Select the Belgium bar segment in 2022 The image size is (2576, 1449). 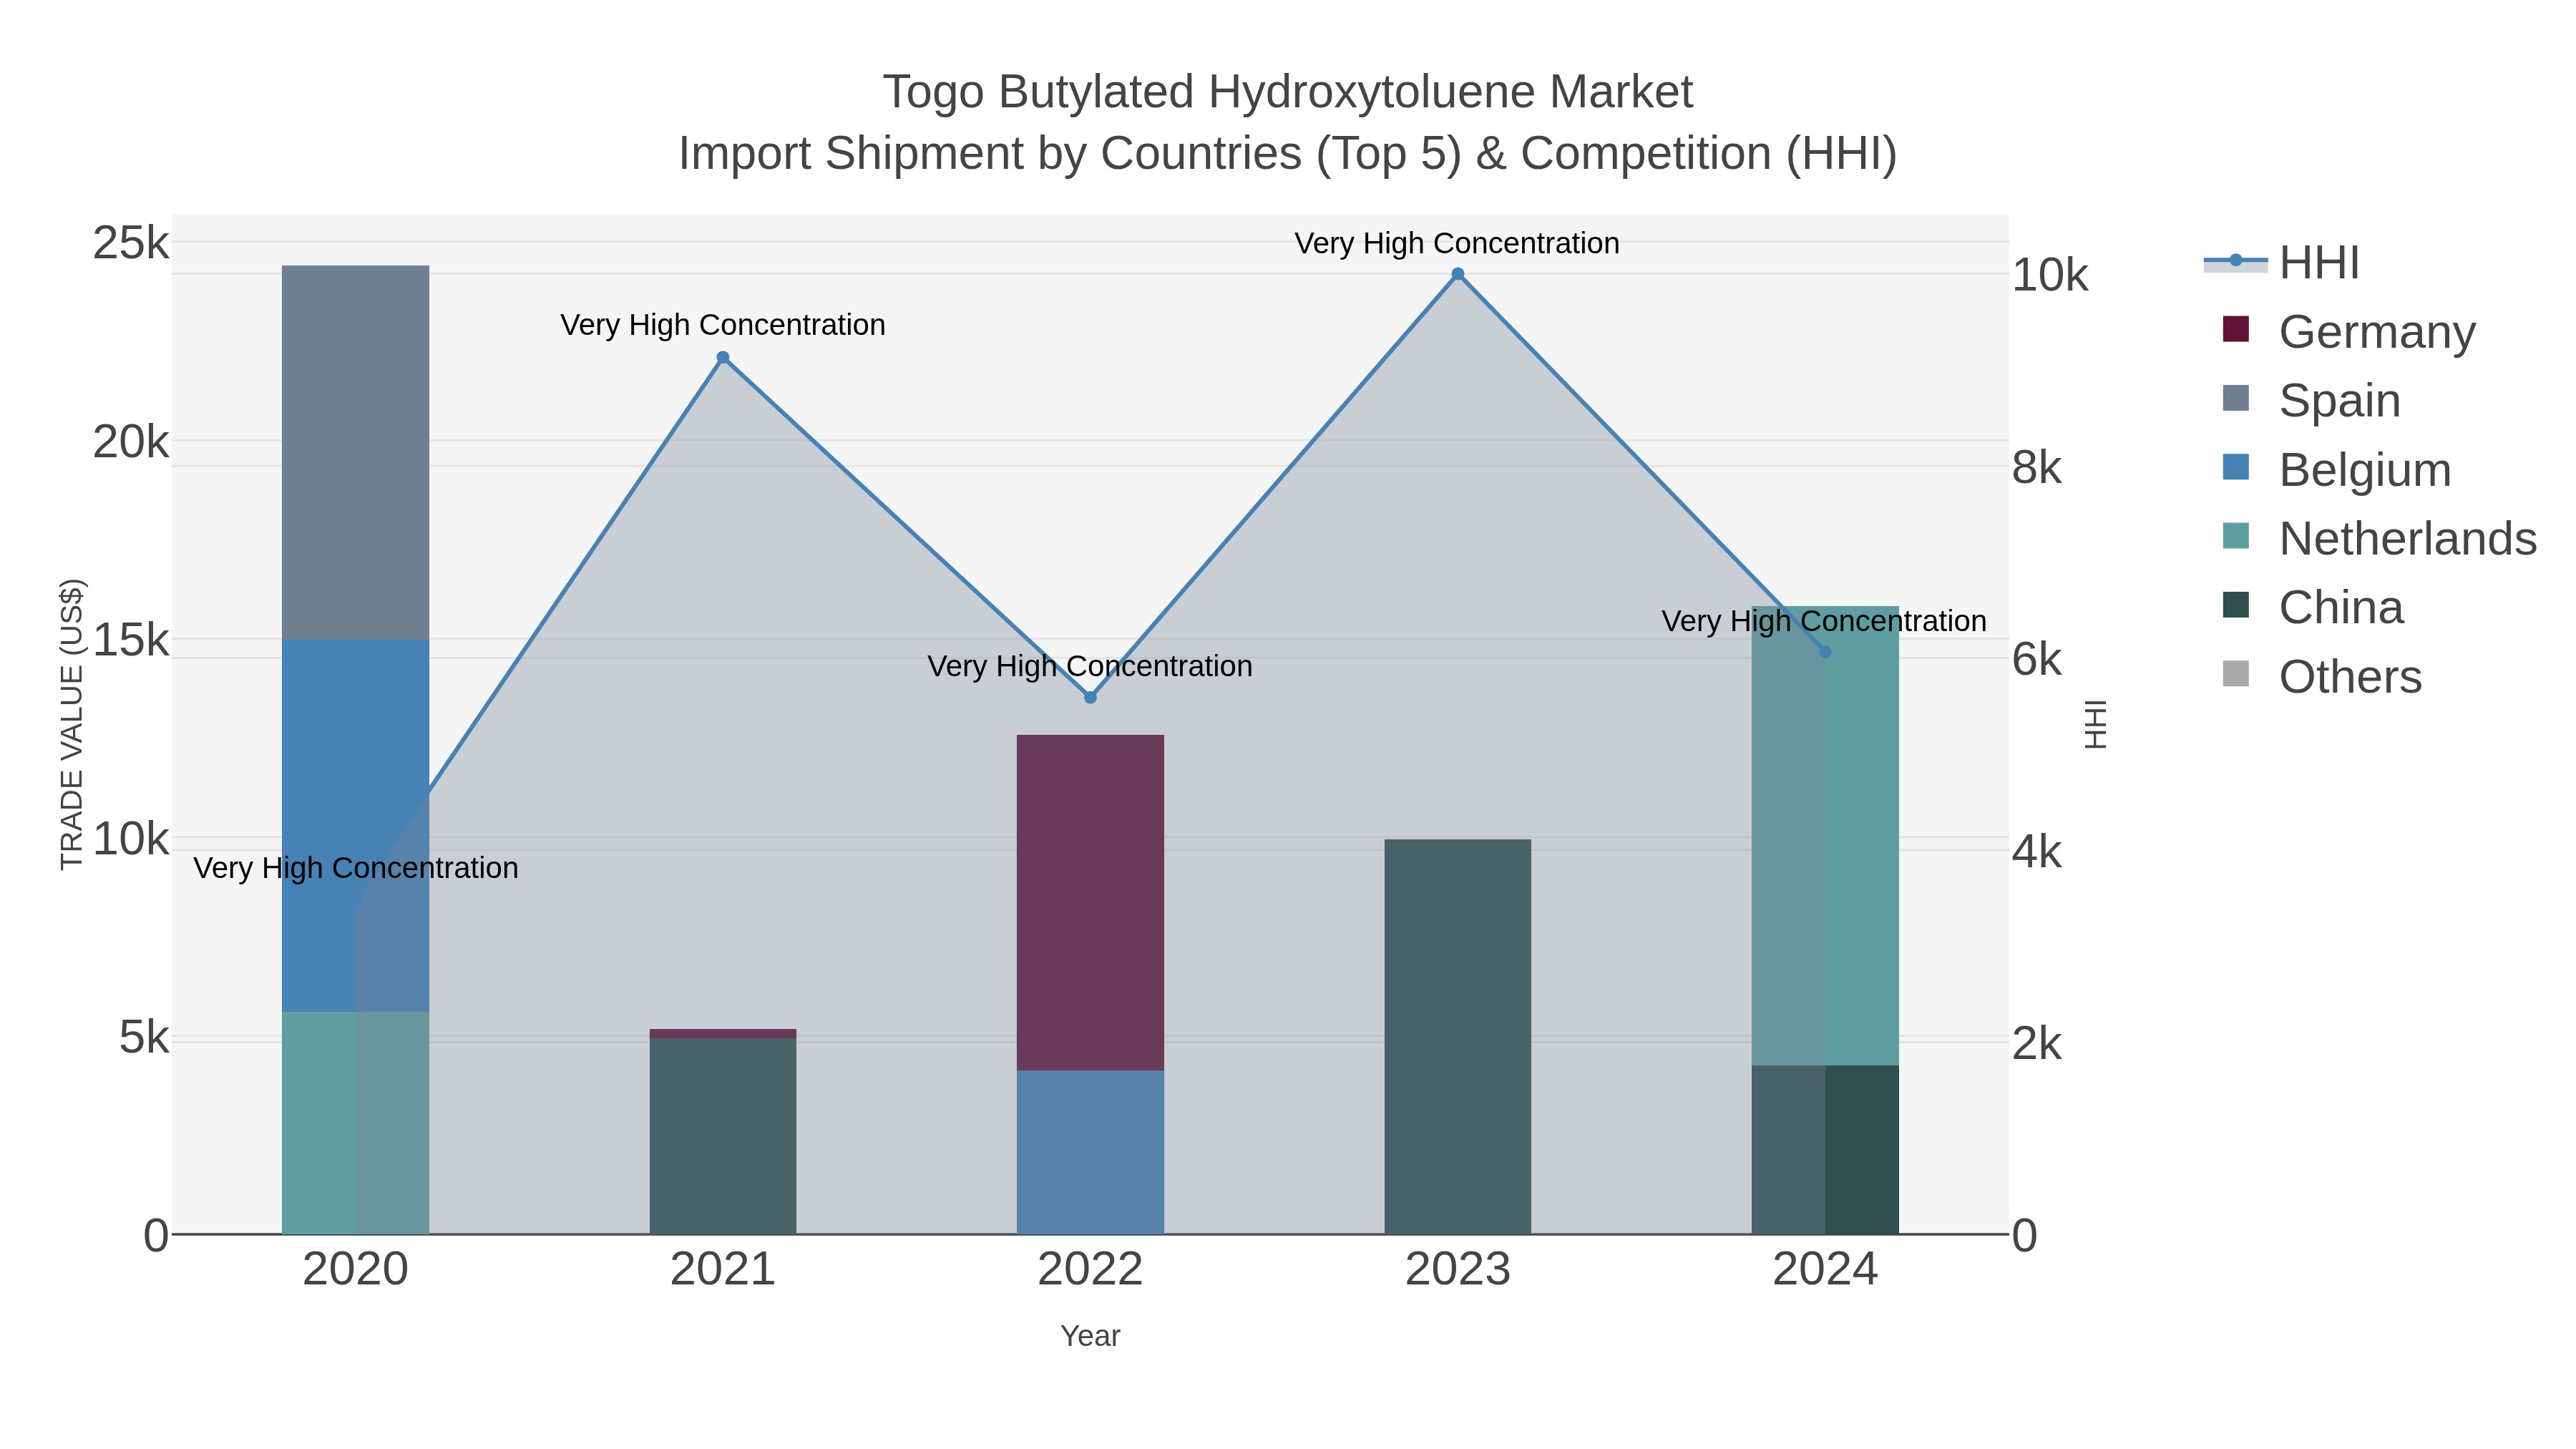pyautogui.click(x=1090, y=1152)
